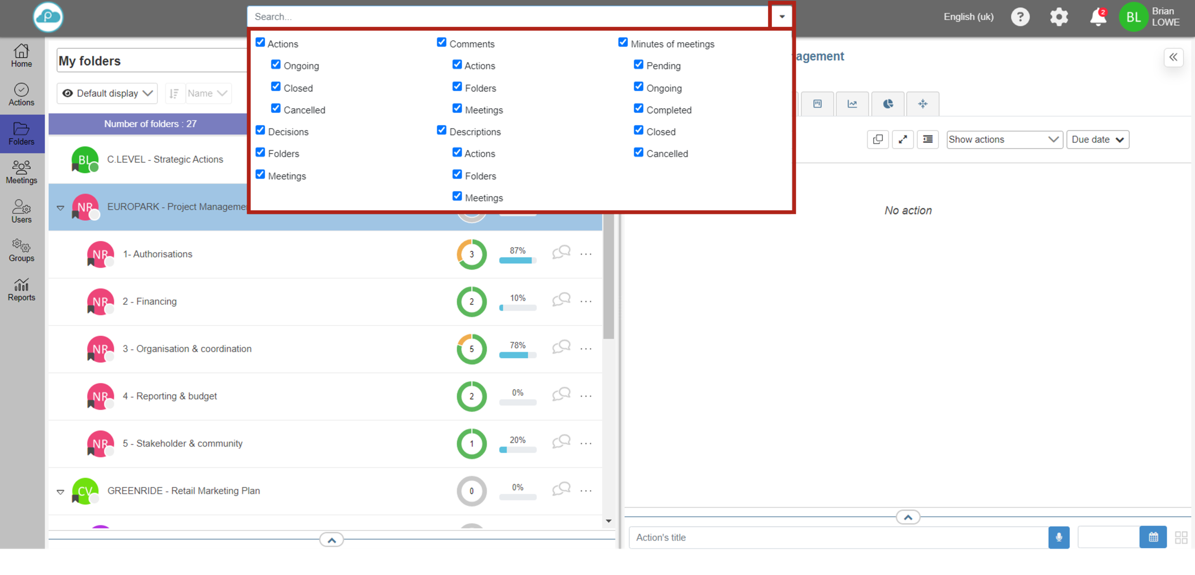Open settings gear icon
This screenshot has height=575, width=1195.
[1058, 17]
